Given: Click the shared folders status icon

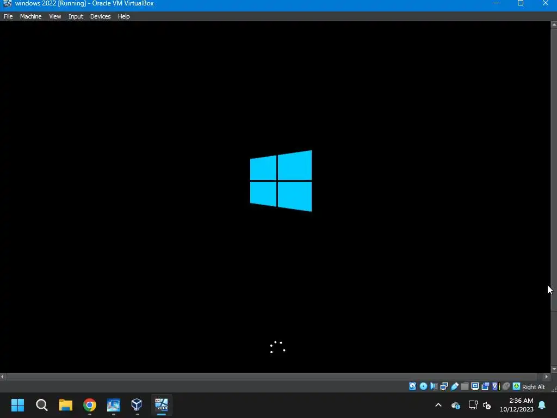Looking at the screenshot, I should (465, 386).
